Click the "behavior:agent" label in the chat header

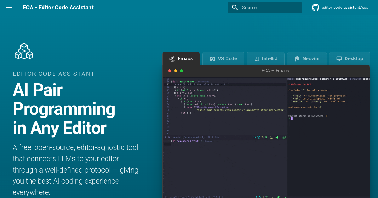coord(360,79)
